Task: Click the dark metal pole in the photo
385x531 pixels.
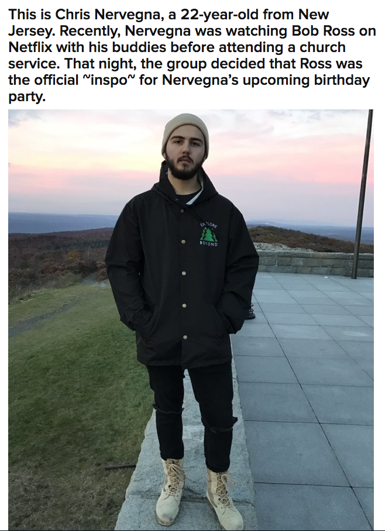Action: coord(362,194)
